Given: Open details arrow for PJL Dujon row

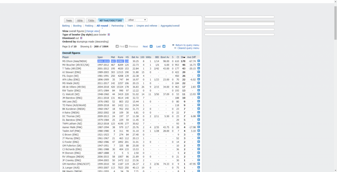Looking at the screenshot, I should [x=198, y=75].
